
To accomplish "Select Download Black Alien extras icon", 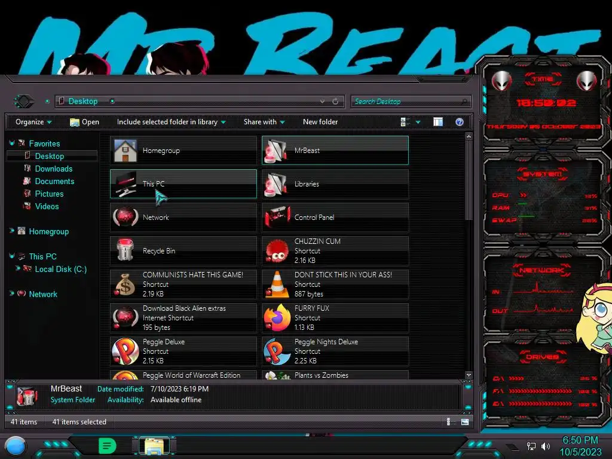I will [125, 318].
